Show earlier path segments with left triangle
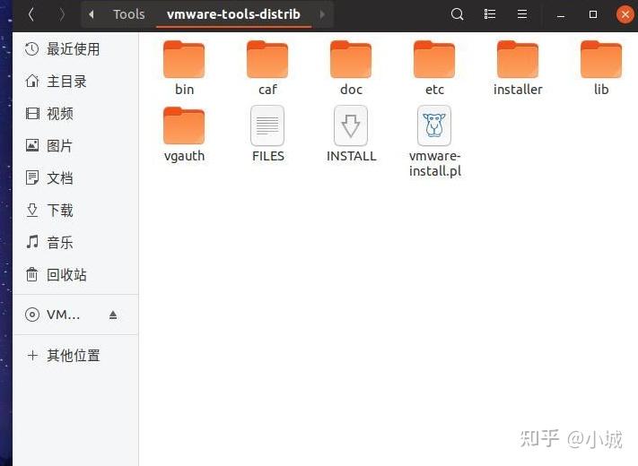The width and height of the screenshot is (638, 466). tap(92, 14)
